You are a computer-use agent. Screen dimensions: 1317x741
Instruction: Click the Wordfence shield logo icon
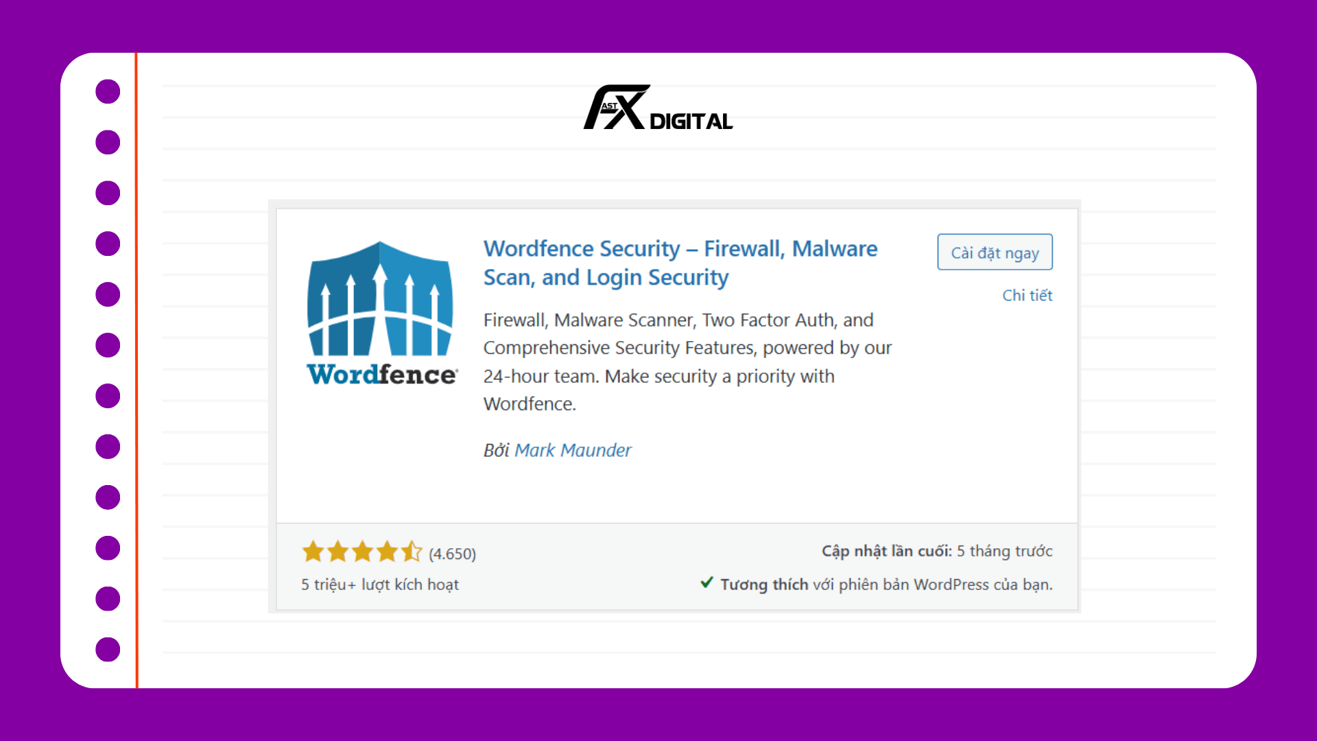380,298
